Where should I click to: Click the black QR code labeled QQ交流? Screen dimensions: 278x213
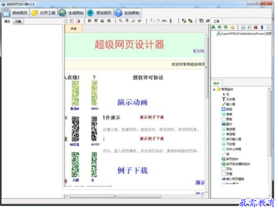[75, 129]
